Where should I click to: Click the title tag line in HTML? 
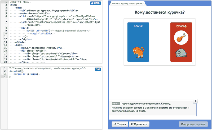click(49, 11)
